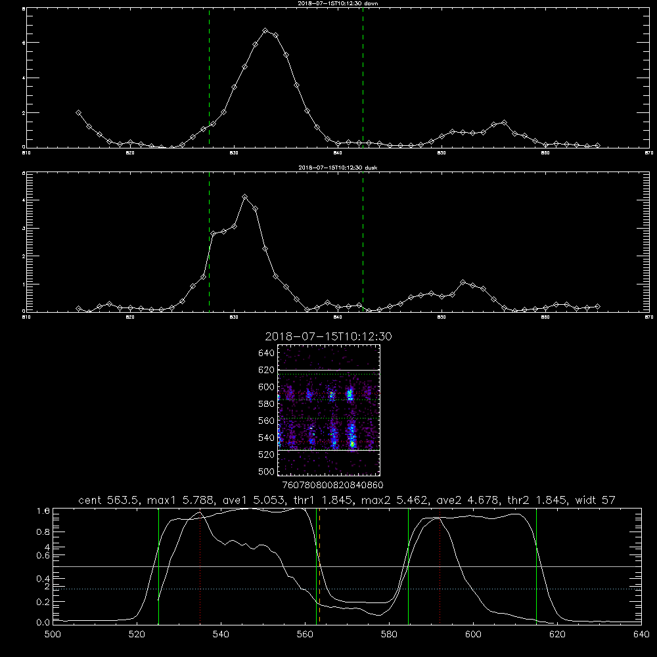Click the 'thr2 1.845' value

pos(537,500)
